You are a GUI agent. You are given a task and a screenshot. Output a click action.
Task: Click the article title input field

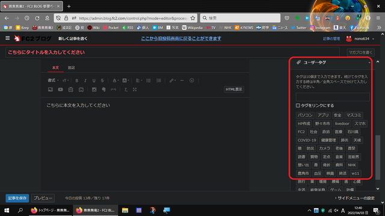pos(173,52)
